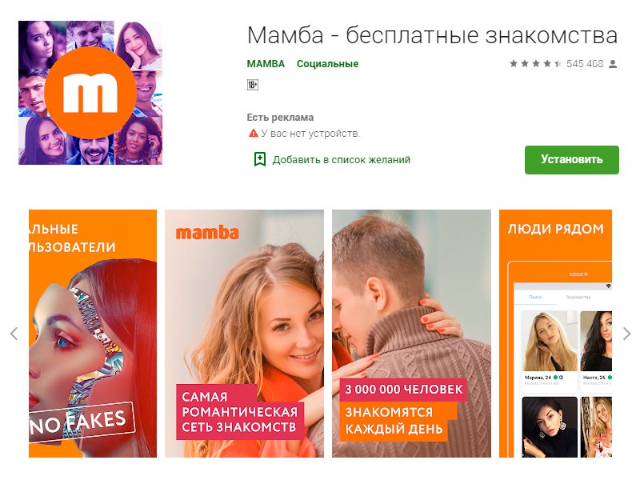Click the У вас нет устройств message
The width and height of the screenshot is (640, 480).
coord(310,134)
